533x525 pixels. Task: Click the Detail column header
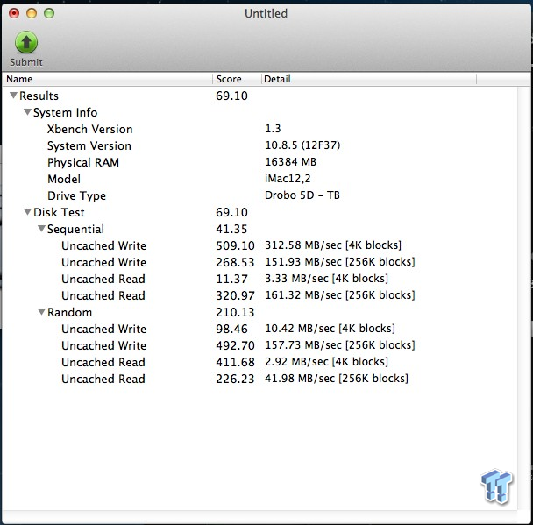click(x=369, y=79)
